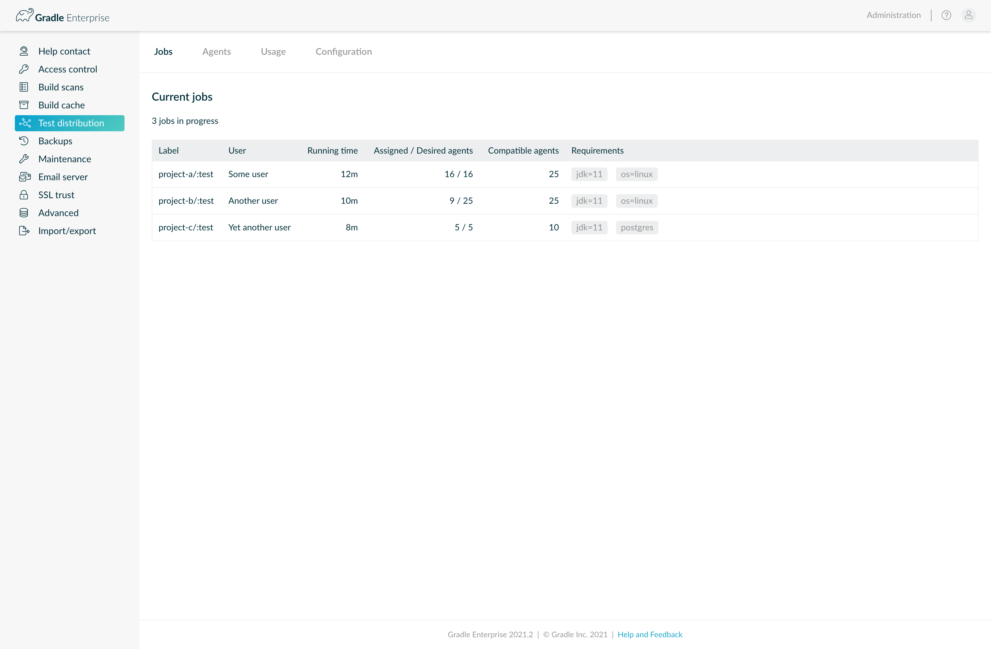
Task: Open the help question mark icon
Action: (946, 15)
